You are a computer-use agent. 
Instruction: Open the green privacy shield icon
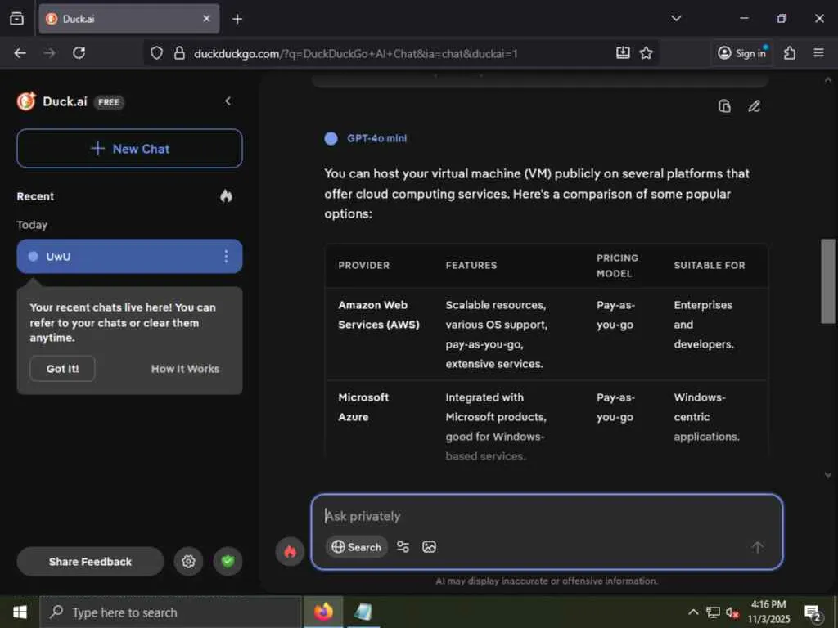point(228,561)
